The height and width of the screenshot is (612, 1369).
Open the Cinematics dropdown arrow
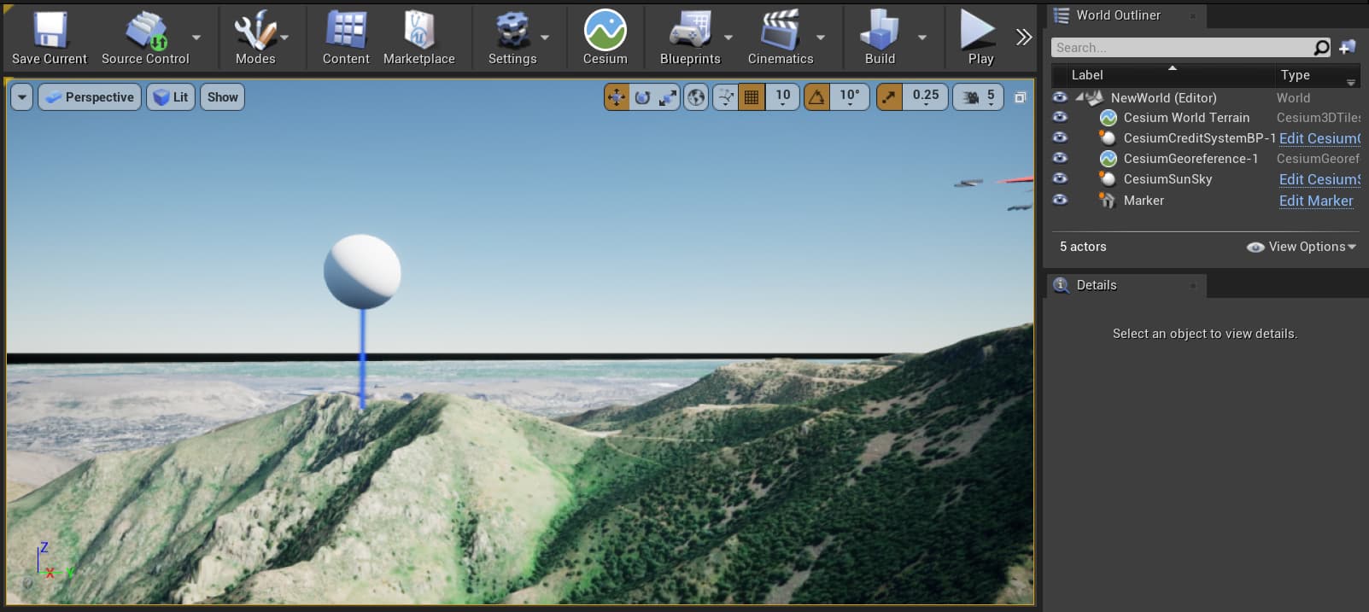coord(821,38)
